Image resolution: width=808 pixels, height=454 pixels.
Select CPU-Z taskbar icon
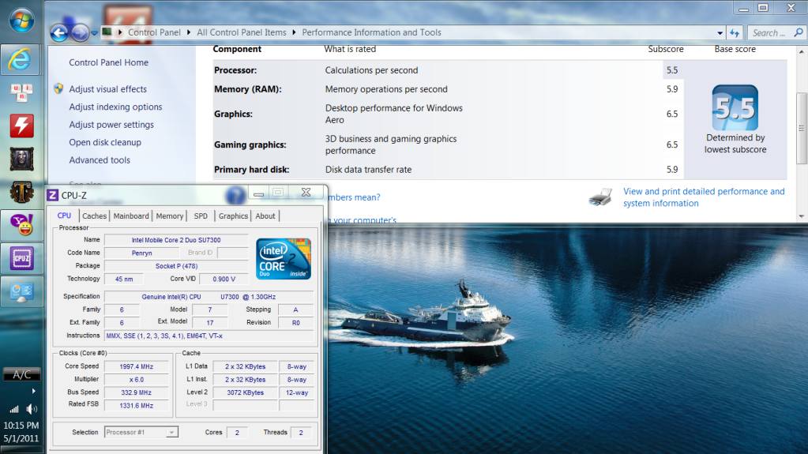tap(21, 257)
